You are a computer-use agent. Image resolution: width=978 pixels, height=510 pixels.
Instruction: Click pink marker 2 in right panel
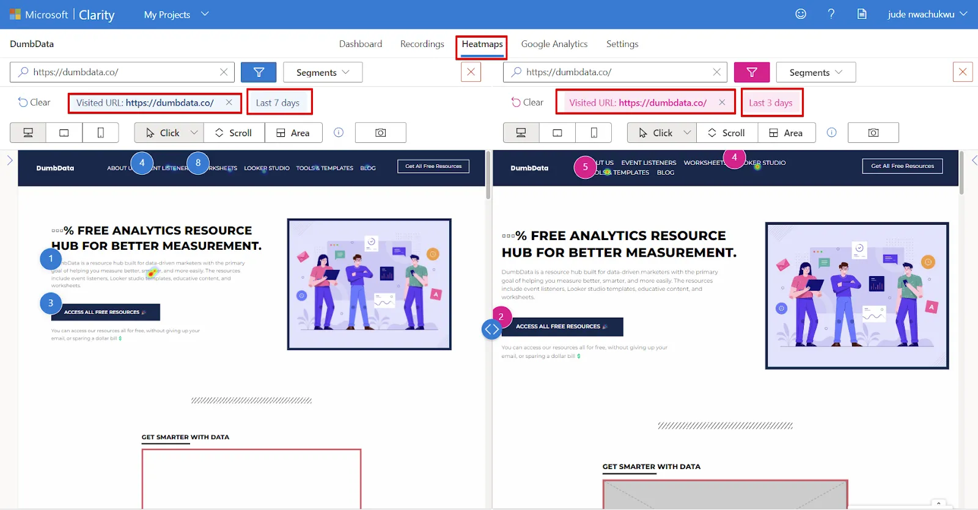click(501, 316)
